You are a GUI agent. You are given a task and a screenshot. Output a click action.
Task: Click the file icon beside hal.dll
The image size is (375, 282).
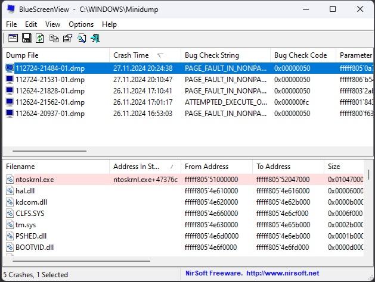click(10, 190)
